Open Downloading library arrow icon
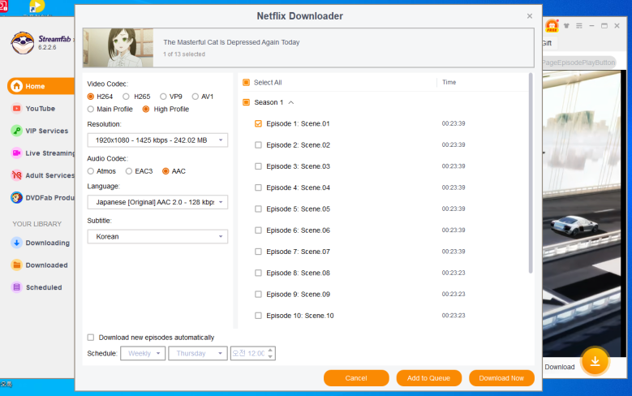This screenshot has width=632, height=396. click(x=16, y=243)
